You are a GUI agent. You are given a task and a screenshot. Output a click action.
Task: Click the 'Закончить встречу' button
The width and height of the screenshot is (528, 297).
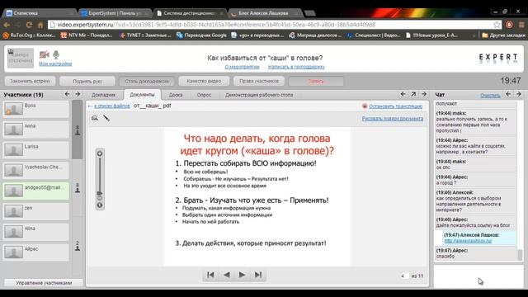click(30, 81)
